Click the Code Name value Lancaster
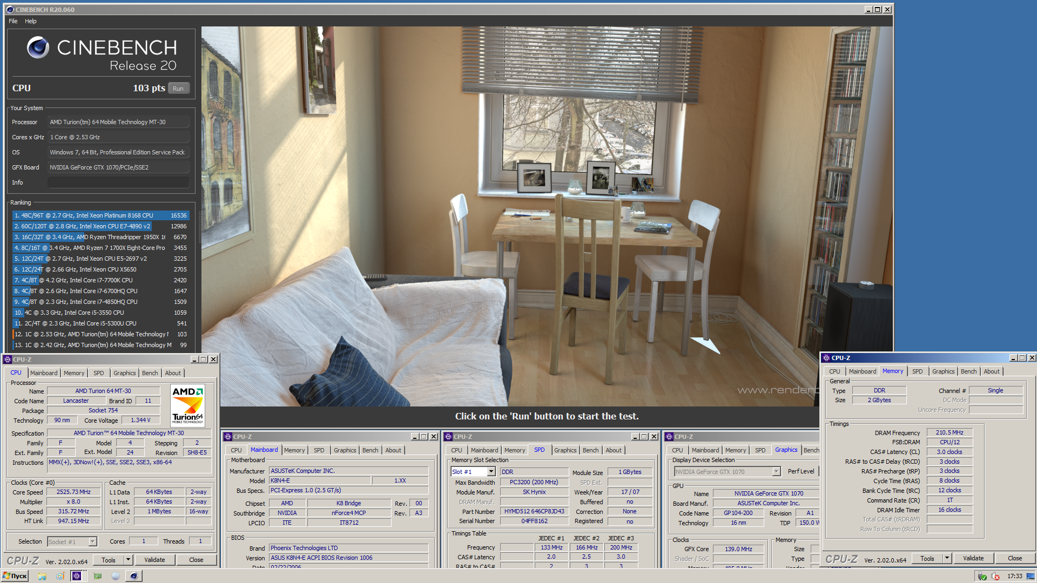The image size is (1037, 583). click(x=76, y=401)
